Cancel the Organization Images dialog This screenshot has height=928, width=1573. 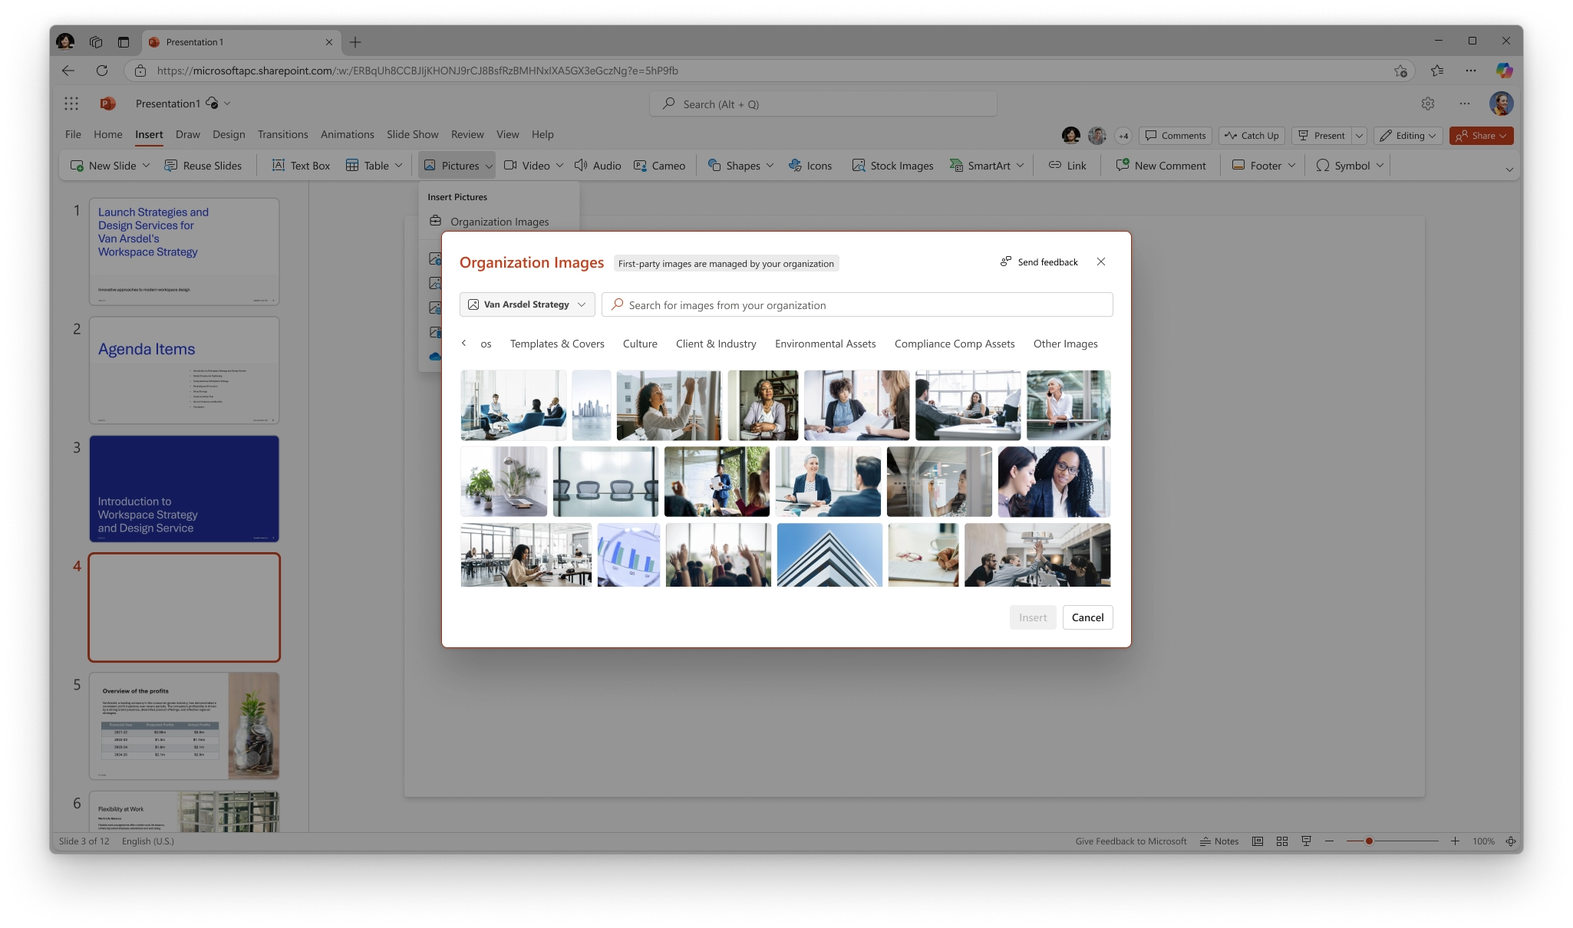tap(1087, 617)
